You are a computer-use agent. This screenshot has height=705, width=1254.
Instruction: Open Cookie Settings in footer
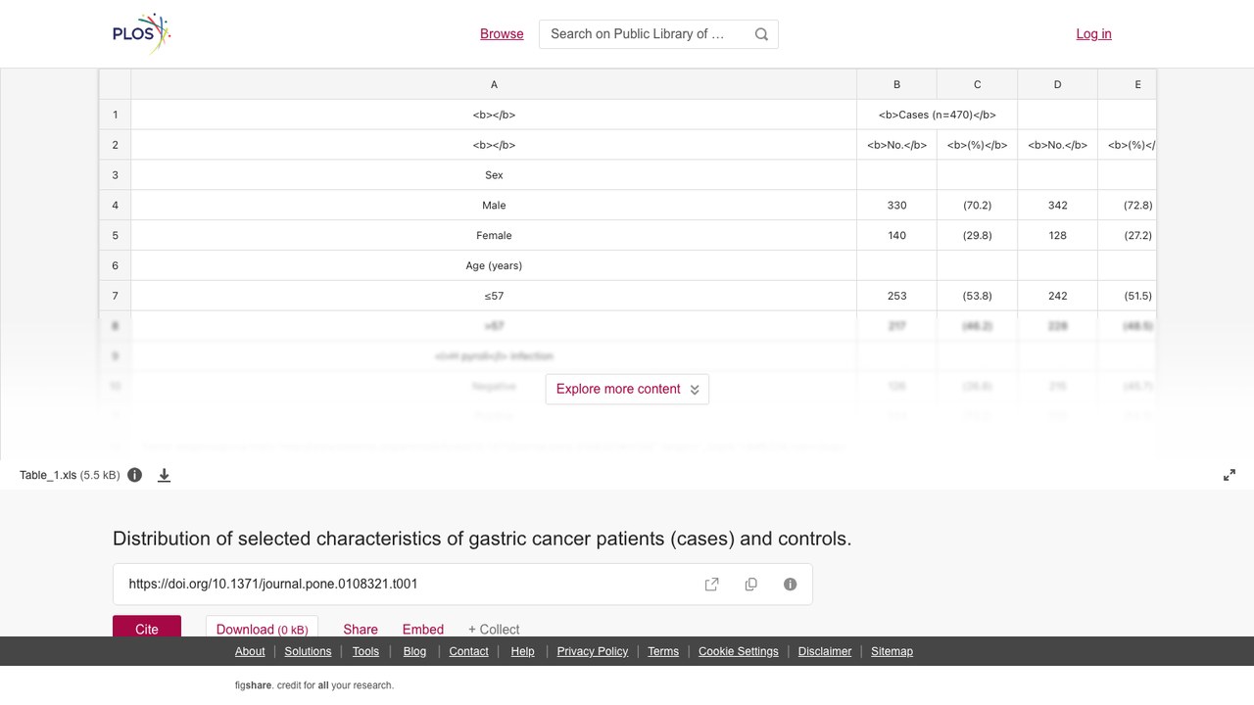coord(739,651)
